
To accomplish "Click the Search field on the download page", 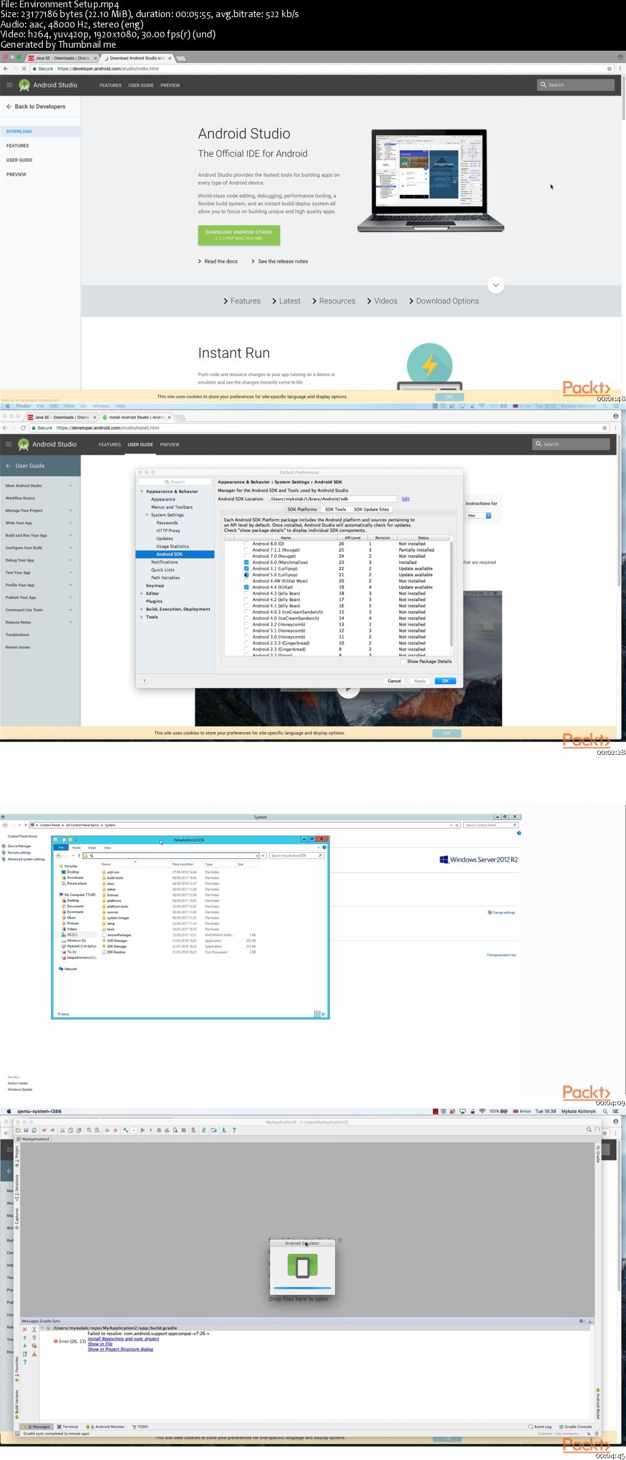I will click(x=576, y=85).
